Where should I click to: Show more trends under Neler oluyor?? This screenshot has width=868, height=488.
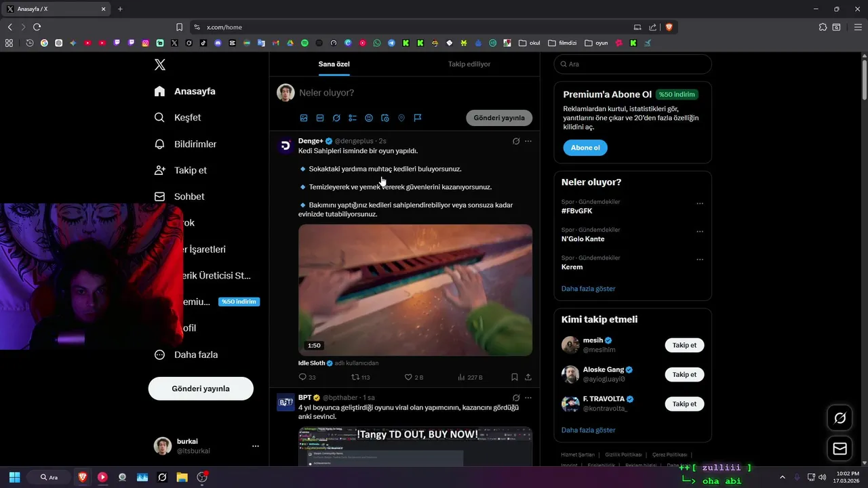coord(589,289)
